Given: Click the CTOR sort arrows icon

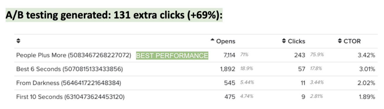Looking at the screenshot, I should click(x=340, y=41).
